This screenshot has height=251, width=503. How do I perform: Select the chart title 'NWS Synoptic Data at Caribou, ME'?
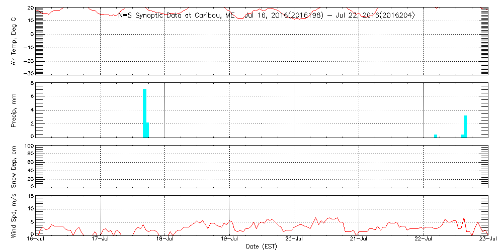[176, 16]
